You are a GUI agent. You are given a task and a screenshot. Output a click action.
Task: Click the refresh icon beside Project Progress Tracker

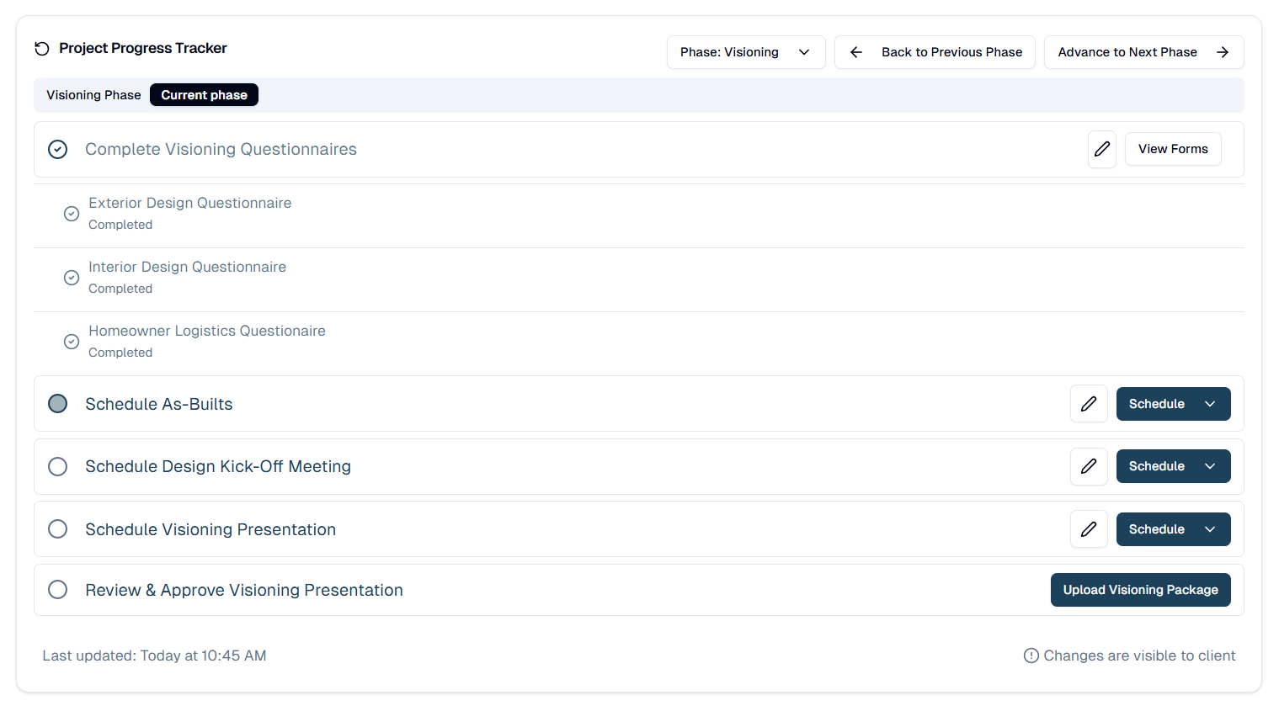[42, 49]
